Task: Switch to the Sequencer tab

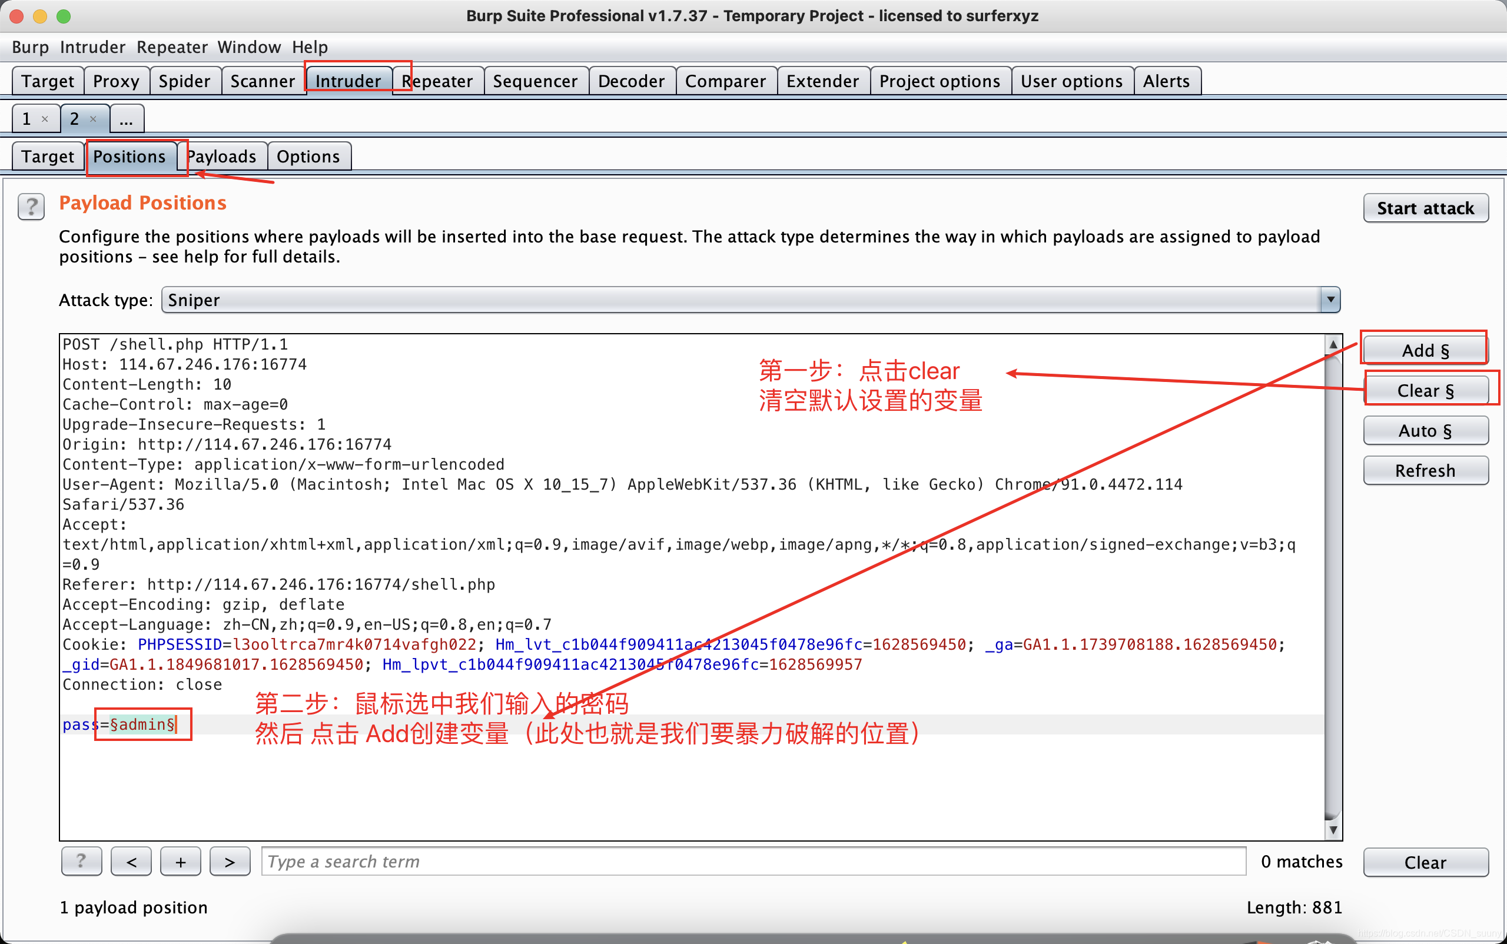Action: pos(535,81)
